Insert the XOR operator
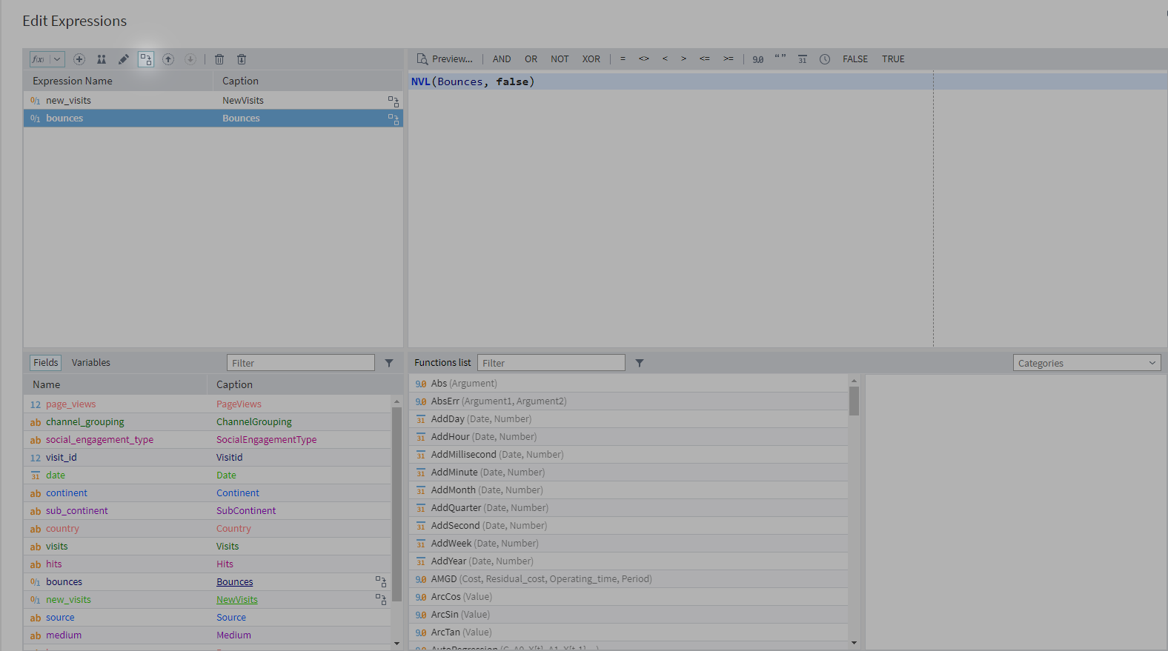 [591, 59]
